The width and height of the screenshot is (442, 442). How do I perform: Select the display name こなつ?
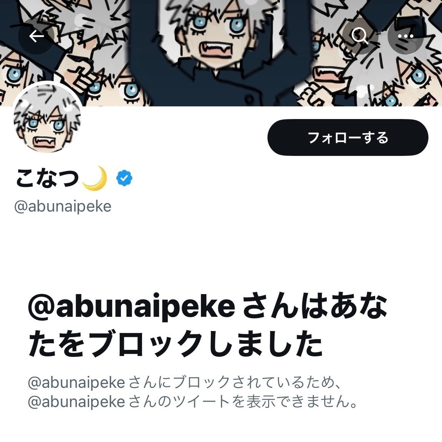click(x=47, y=178)
